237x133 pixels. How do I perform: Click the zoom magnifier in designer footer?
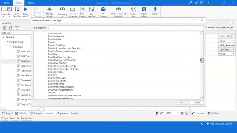(161, 113)
